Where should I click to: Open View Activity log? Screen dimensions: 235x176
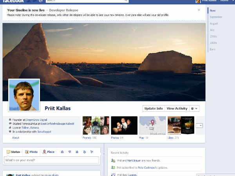tap(177, 108)
